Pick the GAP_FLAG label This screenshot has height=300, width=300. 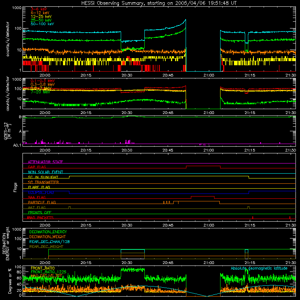click(37, 167)
